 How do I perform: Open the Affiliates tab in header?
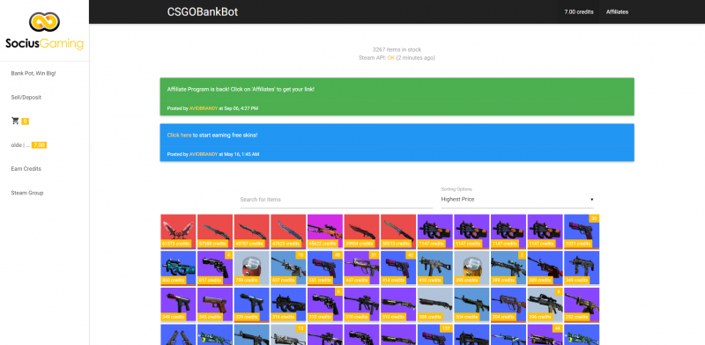pos(618,11)
